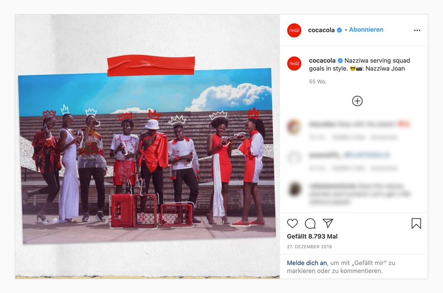This screenshot has height=293, width=443.
Task: Open cocacola avatar beside caption
Action: point(294,63)
